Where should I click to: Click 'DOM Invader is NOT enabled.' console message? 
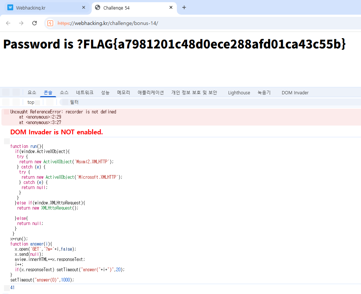[x=56, y=132]
